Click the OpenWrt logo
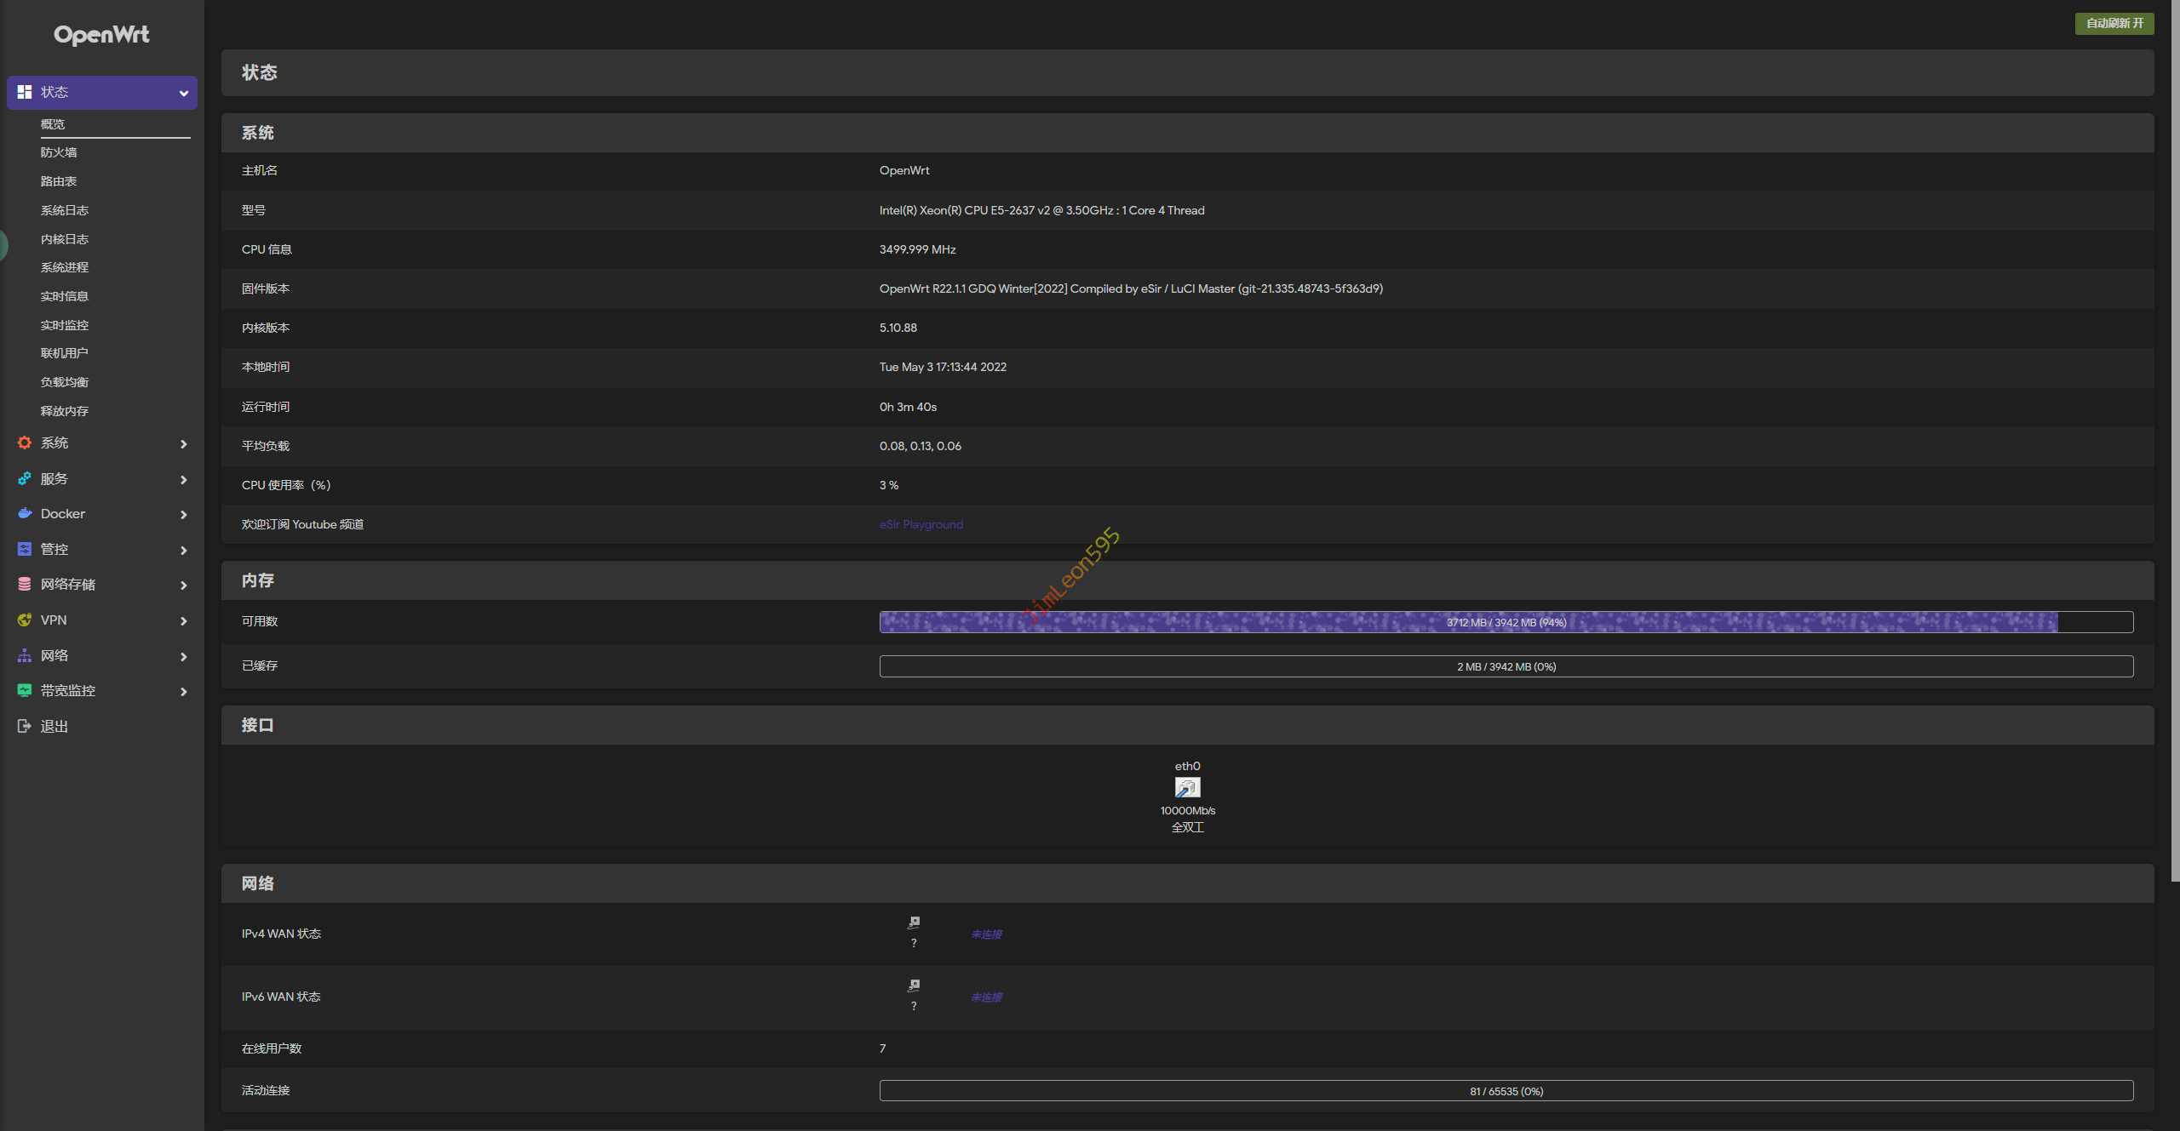 101,35
